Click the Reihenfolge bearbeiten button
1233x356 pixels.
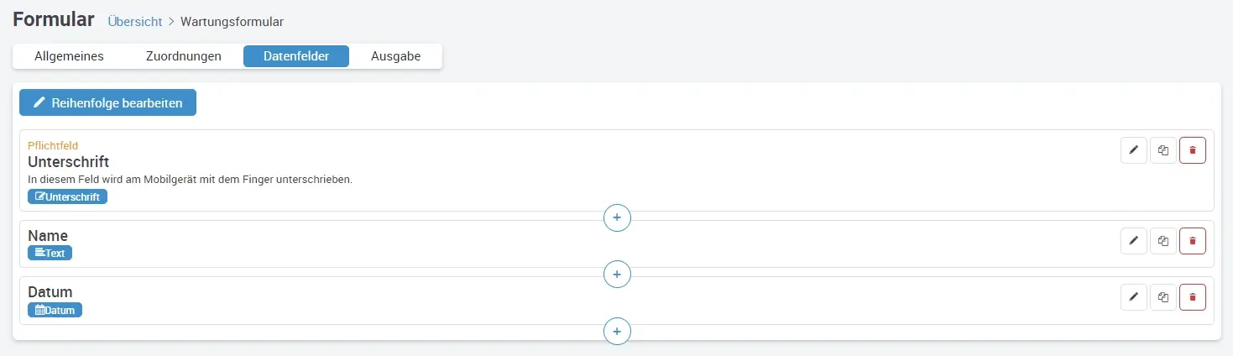(x=107, y=102)
